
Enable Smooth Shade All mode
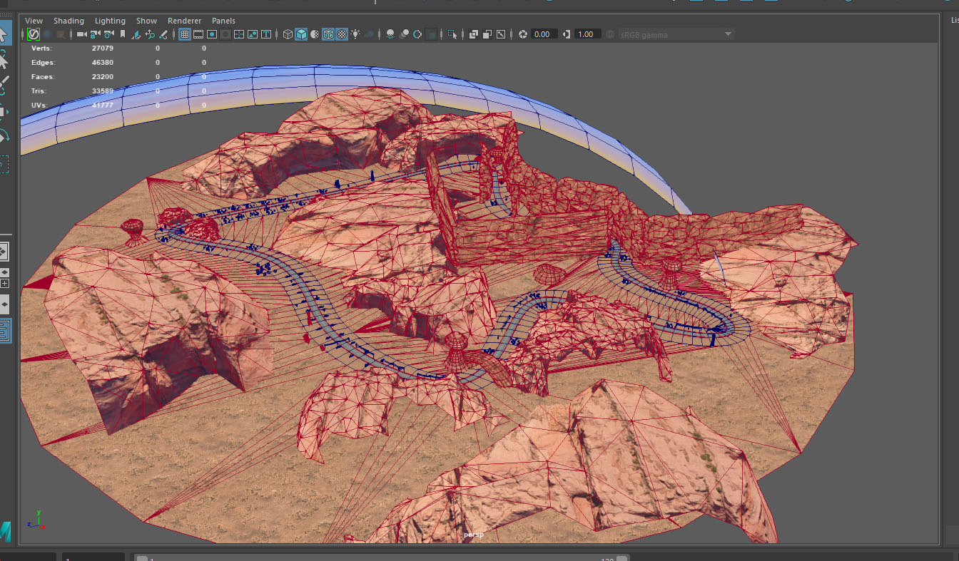coord(301,34)
